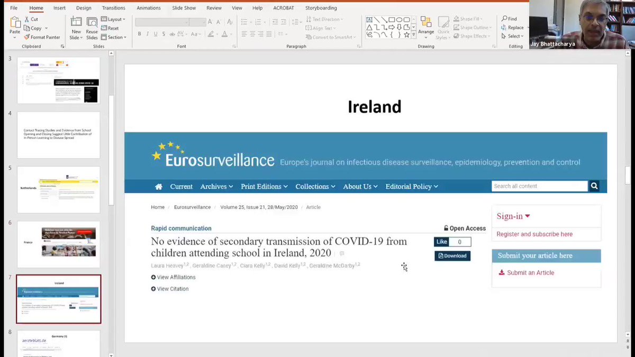Image resolution: width=635 pixels, height=357 pixels.
Task: Activate the Format Painter
Action: [42, 37]
